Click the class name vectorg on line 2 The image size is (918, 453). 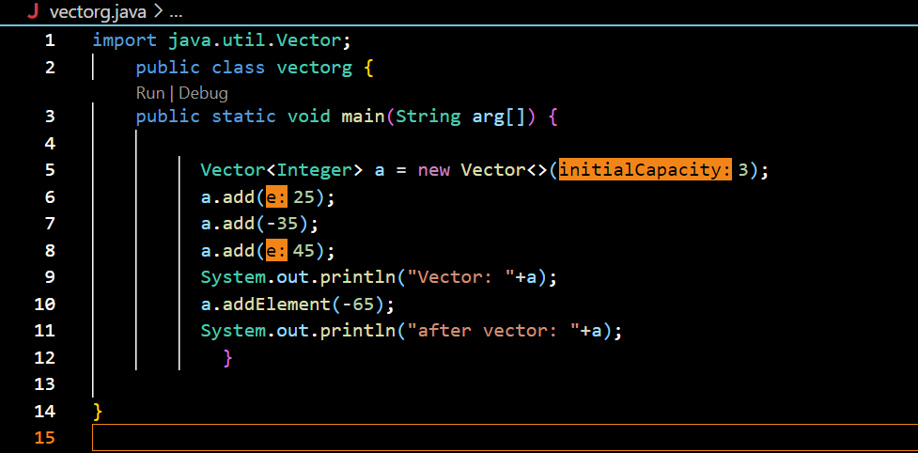click(315, 68)
